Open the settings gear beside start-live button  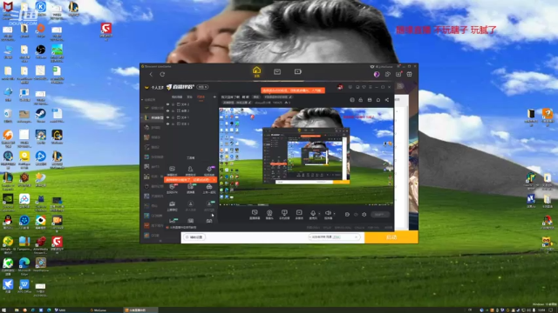pos(364,215)
